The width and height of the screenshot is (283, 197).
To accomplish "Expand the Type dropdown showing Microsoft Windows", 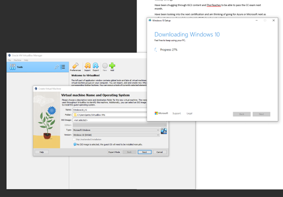I will click(x=116, y=130).
